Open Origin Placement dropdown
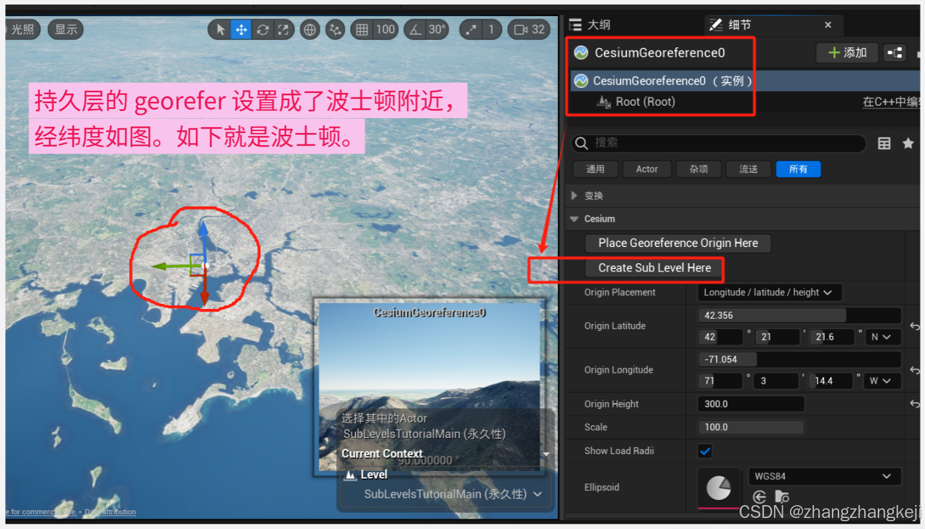 pos(769,292)
